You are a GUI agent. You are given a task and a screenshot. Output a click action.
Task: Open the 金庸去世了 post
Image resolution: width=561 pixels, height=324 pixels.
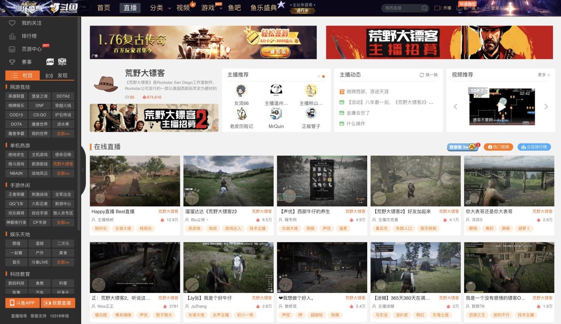click(358, 113)
